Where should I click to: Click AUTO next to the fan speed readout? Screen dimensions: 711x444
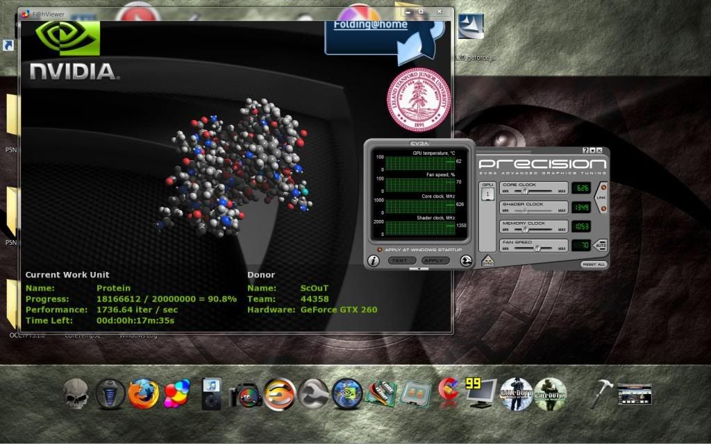tap(601, 244)
